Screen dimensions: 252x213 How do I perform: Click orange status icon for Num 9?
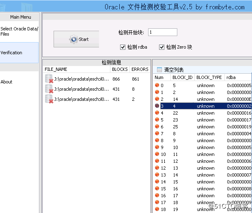157,147
